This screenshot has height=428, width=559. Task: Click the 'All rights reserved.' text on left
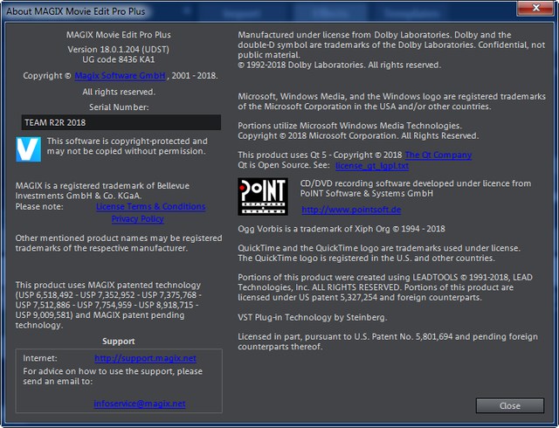tap(119, 92)
